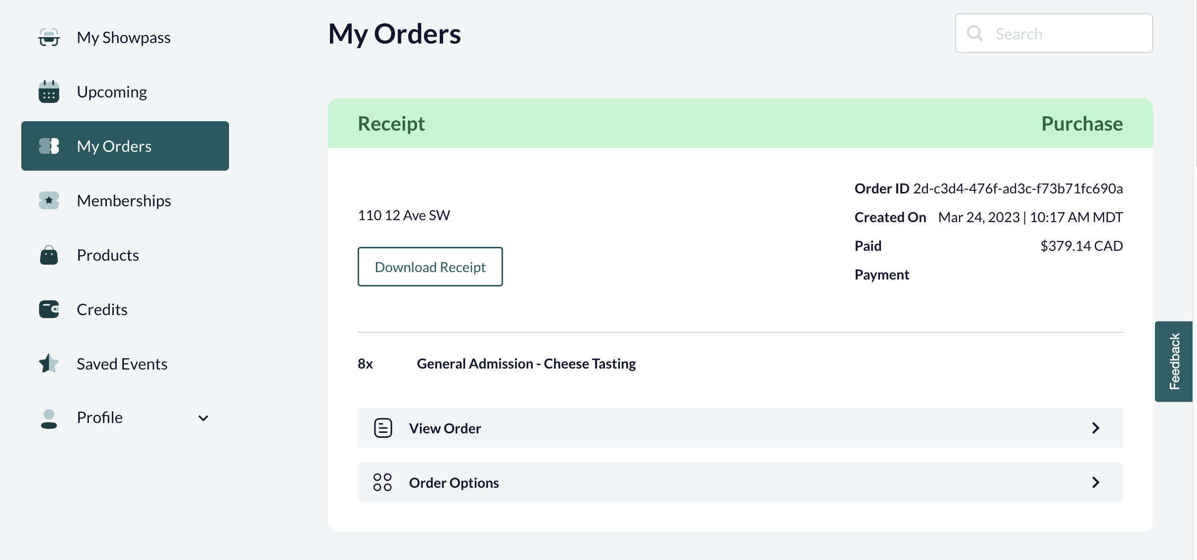The image size is (1197, 560).
Task: Open View Order using right chevron
Action: [1096, 428]
